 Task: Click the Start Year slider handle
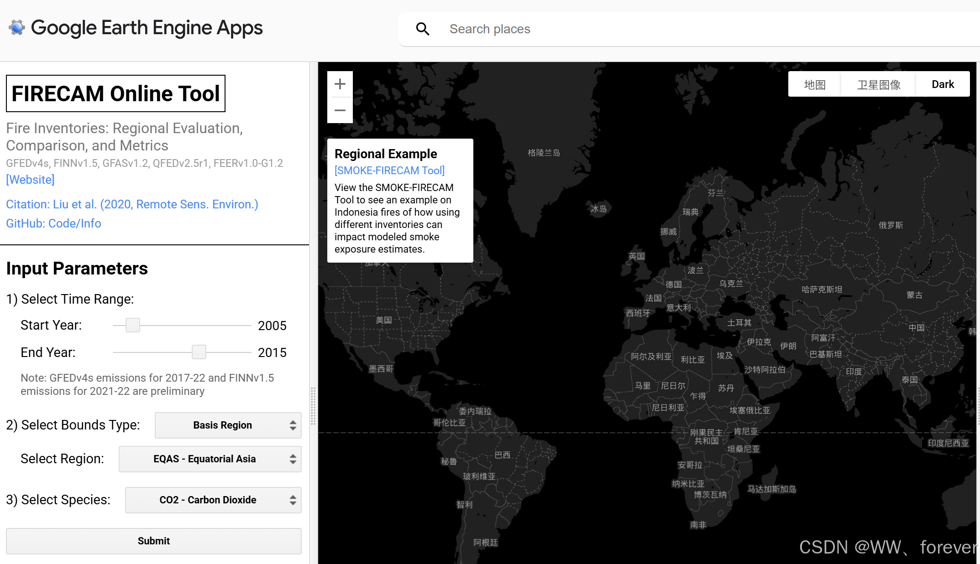point(133,325)
